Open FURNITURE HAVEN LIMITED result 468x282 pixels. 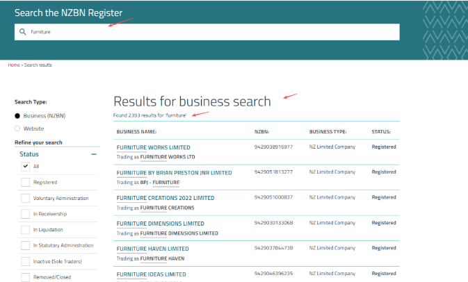click(152, 249)
